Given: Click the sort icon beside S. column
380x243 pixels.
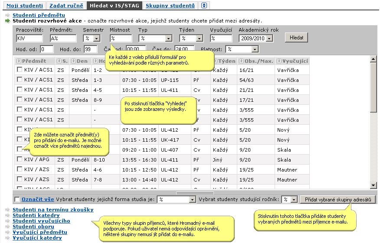Looking at the screenshot, I should (x=59, y=61).
